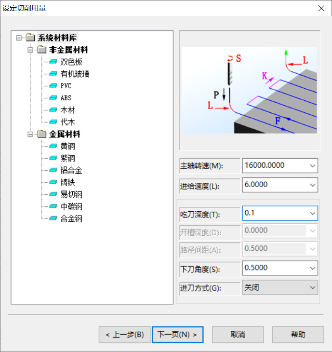Close the 设定切削用量 dialog
The height and width of the screenshot is (352, 332).
[321, 8]
